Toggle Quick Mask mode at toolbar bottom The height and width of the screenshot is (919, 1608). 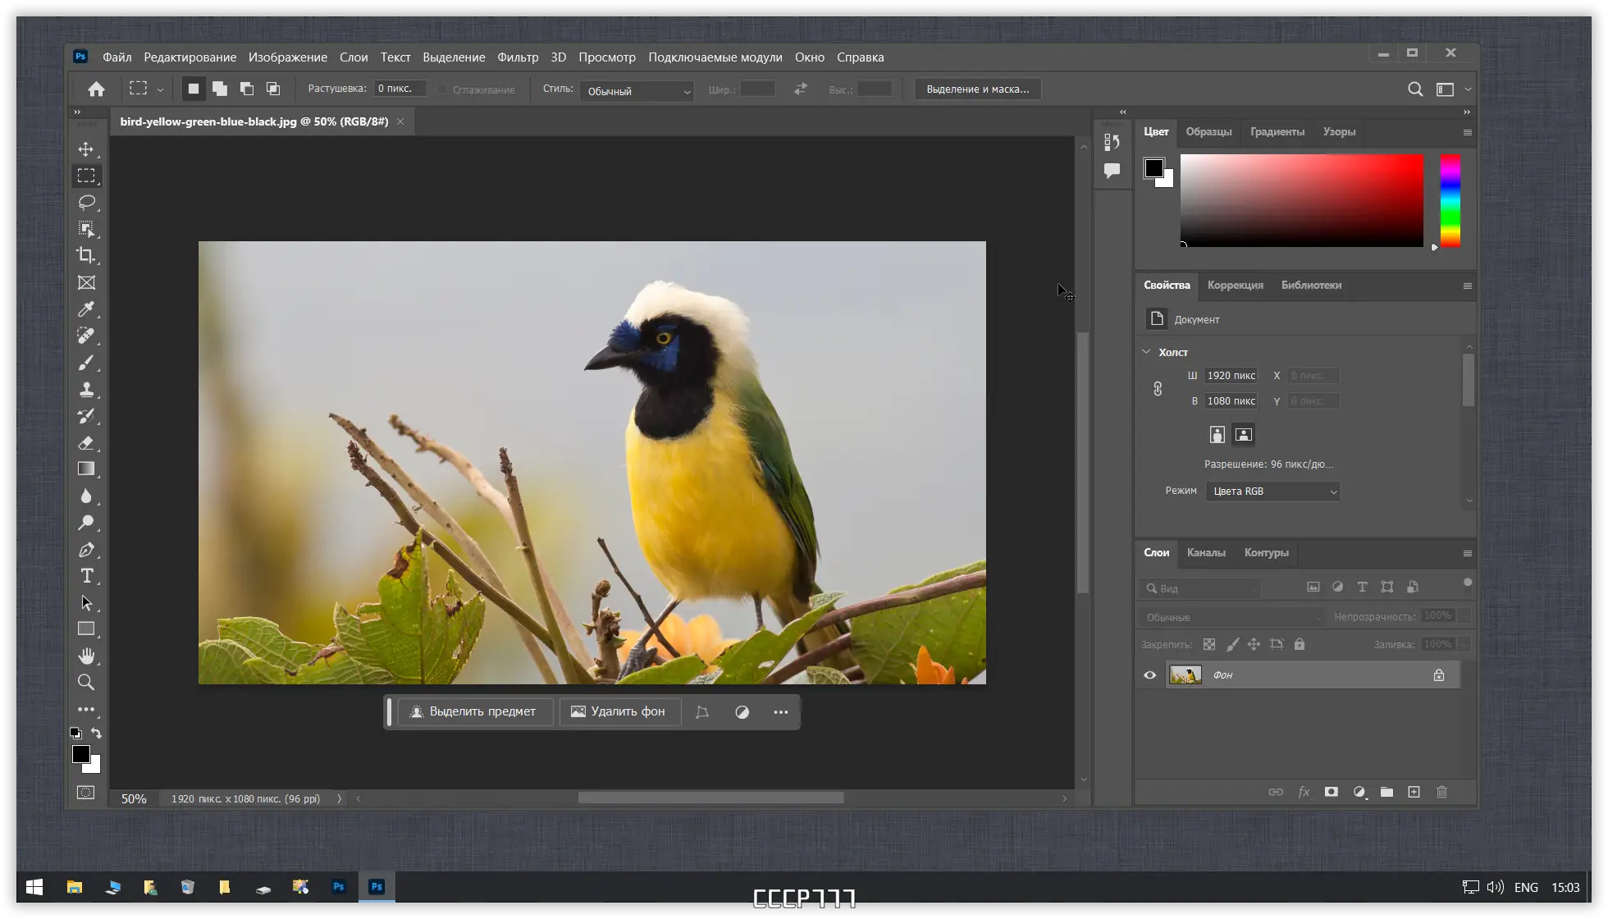pos(86,793)
